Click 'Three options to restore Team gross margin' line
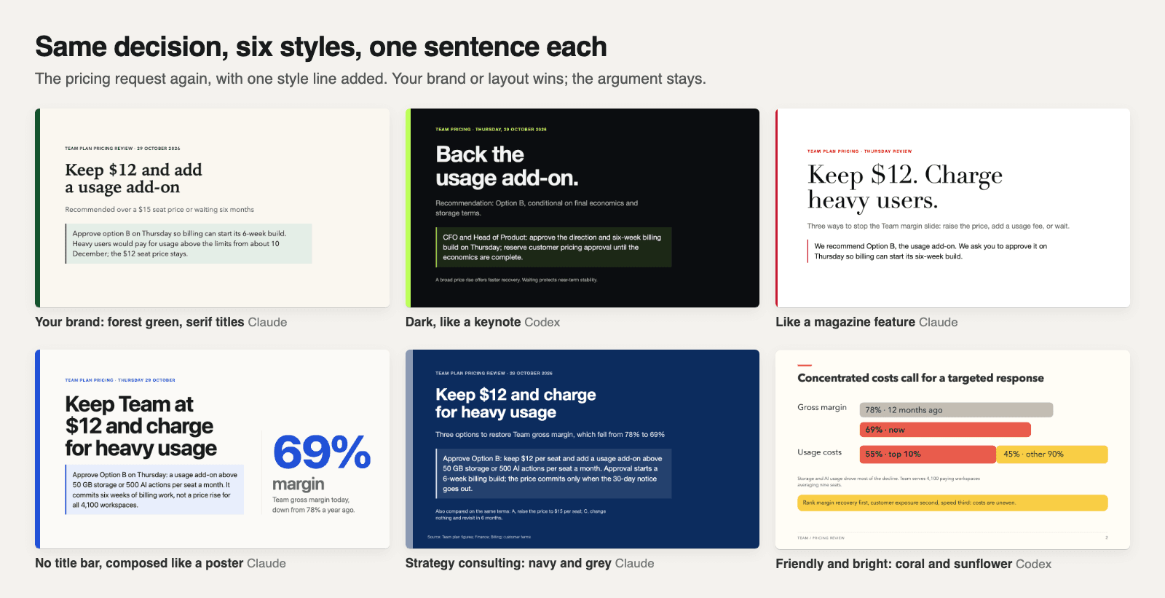 pyautogui.click(x=550, y=435)
